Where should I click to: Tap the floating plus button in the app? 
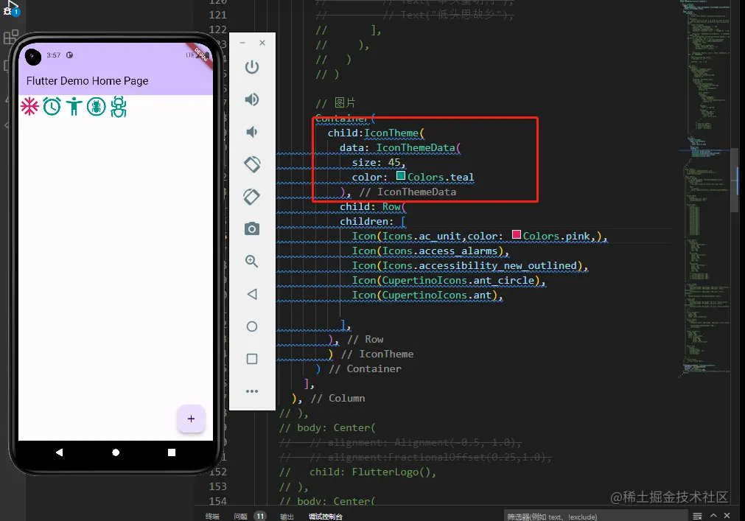[191, 419]
